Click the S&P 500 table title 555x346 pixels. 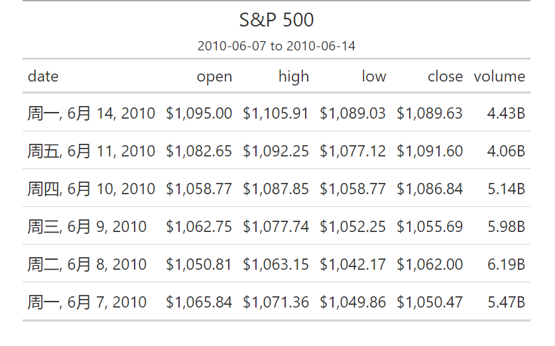click(x=277, y=20)
